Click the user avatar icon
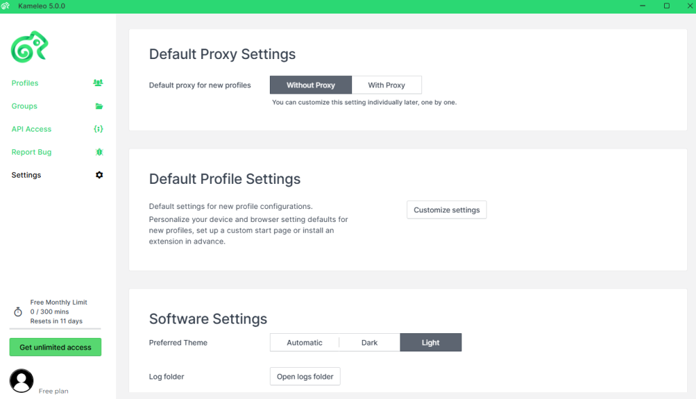 pyautogui.click(x=21, y=381)
